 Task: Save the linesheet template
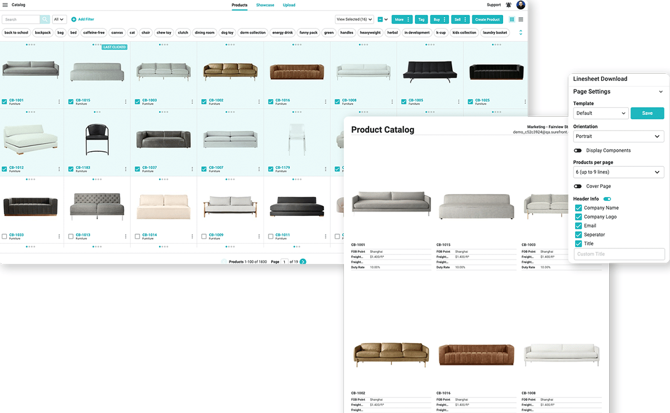pyautogui.click(x=647, y=113)
